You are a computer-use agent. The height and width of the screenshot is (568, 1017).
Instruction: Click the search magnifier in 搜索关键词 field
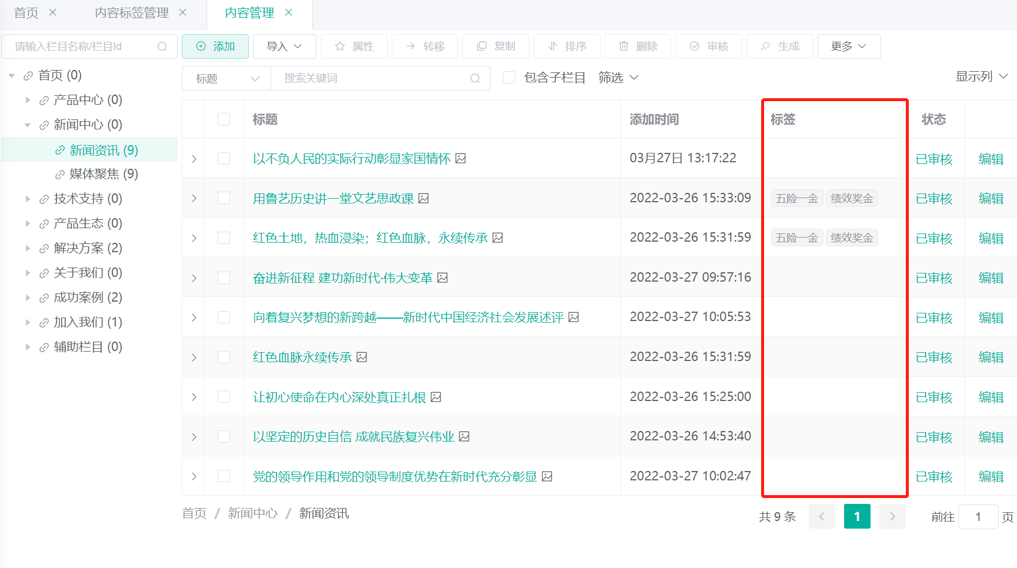click(x=475, y=78)
